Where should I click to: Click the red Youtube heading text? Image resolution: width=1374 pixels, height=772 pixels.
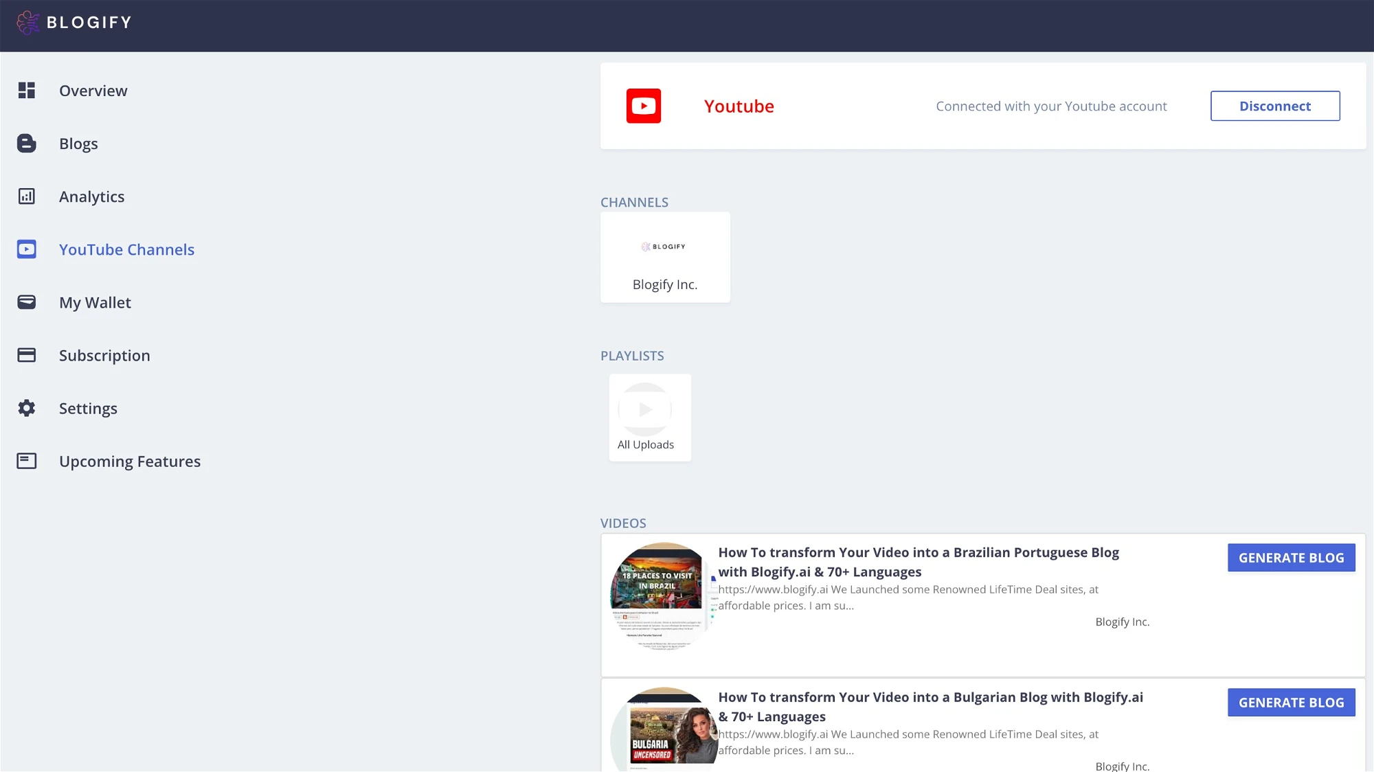(739, 106)
